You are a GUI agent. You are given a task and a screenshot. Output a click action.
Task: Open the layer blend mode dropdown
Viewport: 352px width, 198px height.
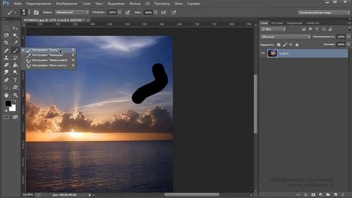coord(285,37)
